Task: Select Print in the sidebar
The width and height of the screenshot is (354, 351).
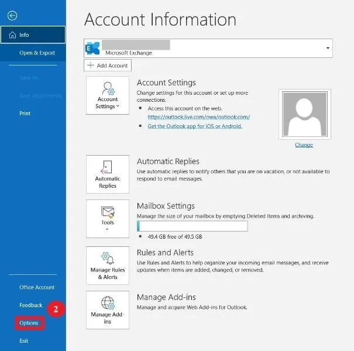Action: (25, 113)
